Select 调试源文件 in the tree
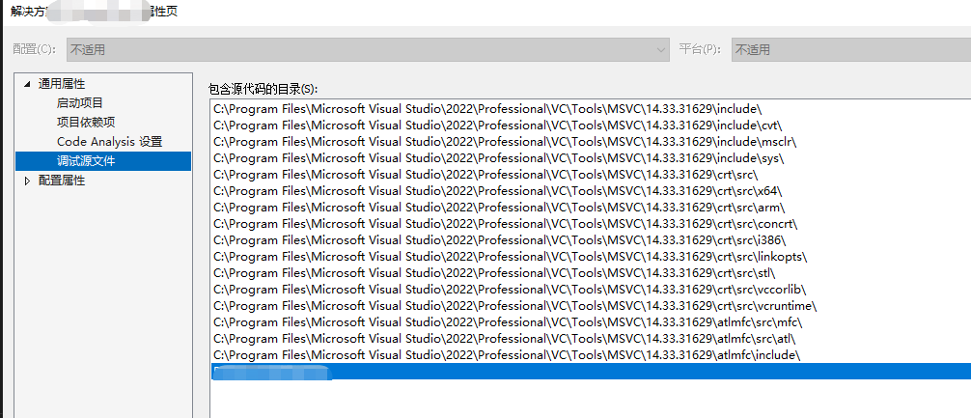Viewport: 971px width, 418px height. [86, 161]
